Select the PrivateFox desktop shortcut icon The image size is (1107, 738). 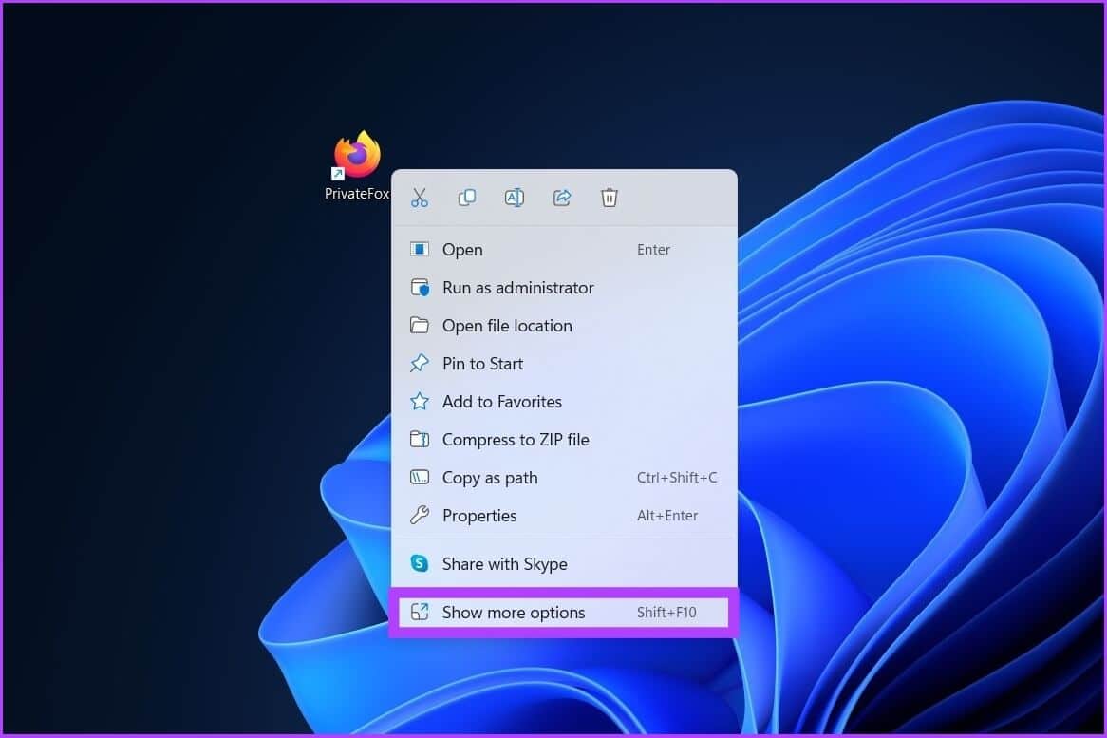click(357, 164)
